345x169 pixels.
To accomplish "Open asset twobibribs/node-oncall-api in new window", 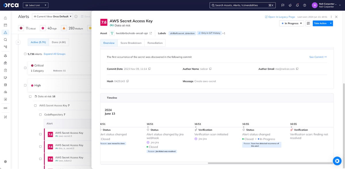I will (151, 33).
